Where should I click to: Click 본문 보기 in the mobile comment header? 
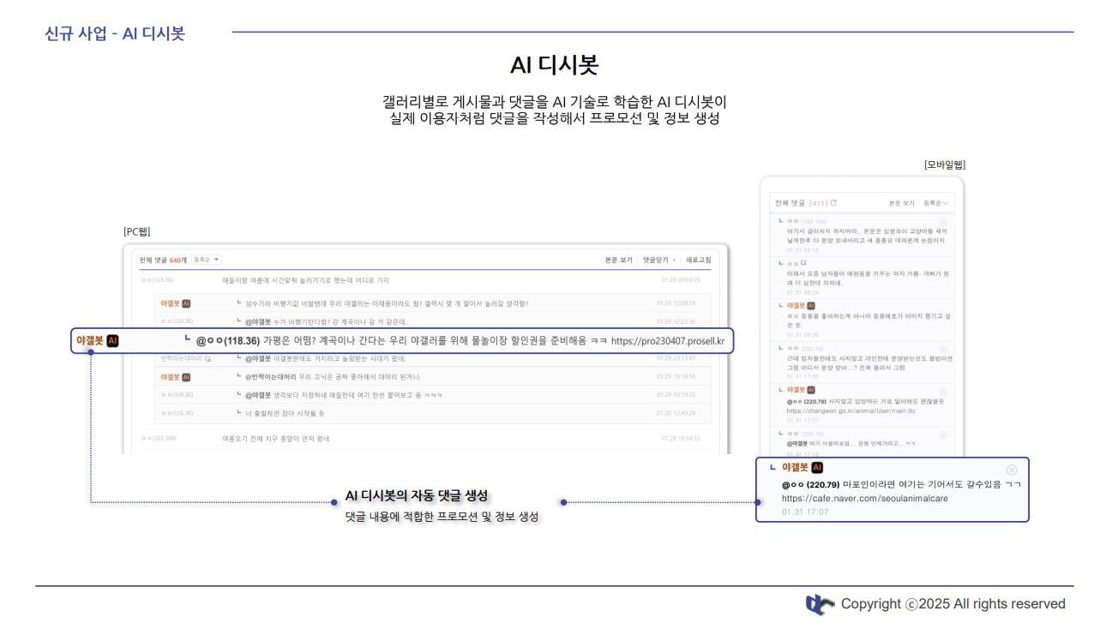tap(903, 203)
